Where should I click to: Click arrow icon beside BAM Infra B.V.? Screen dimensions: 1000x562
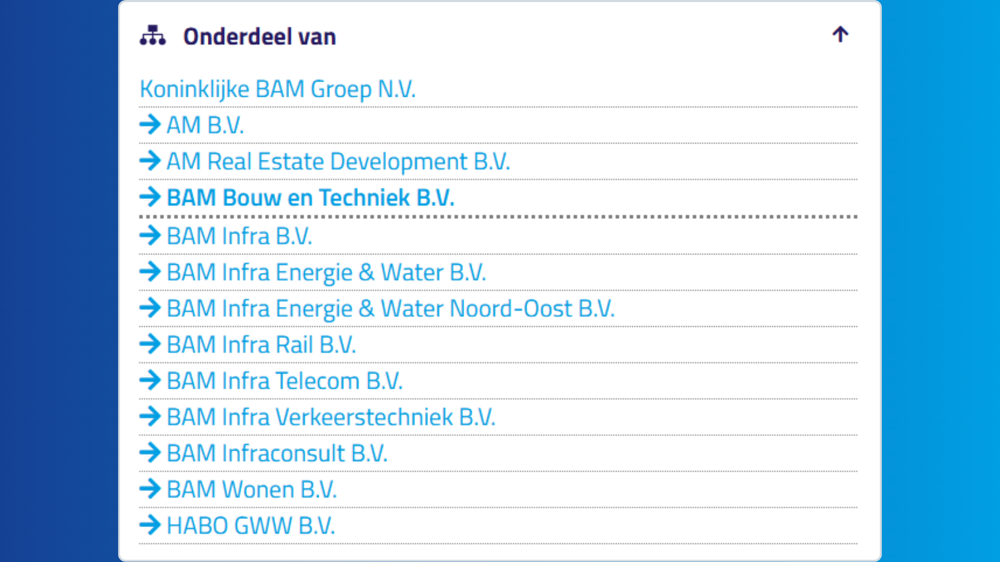point(150,235)
